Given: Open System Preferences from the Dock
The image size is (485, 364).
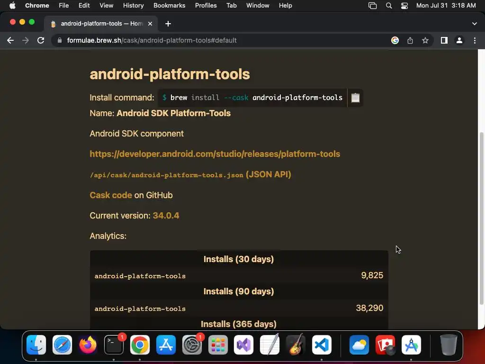Looking at the screenshot, I should click(x=192, y=345).
